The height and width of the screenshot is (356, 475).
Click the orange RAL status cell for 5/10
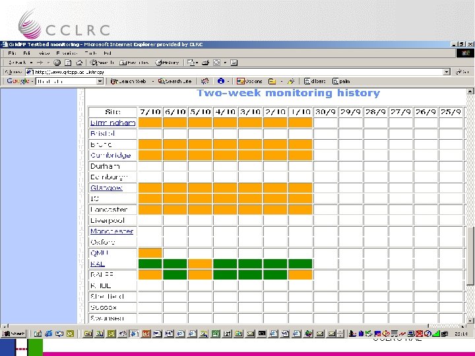click(x=201, y=264)
